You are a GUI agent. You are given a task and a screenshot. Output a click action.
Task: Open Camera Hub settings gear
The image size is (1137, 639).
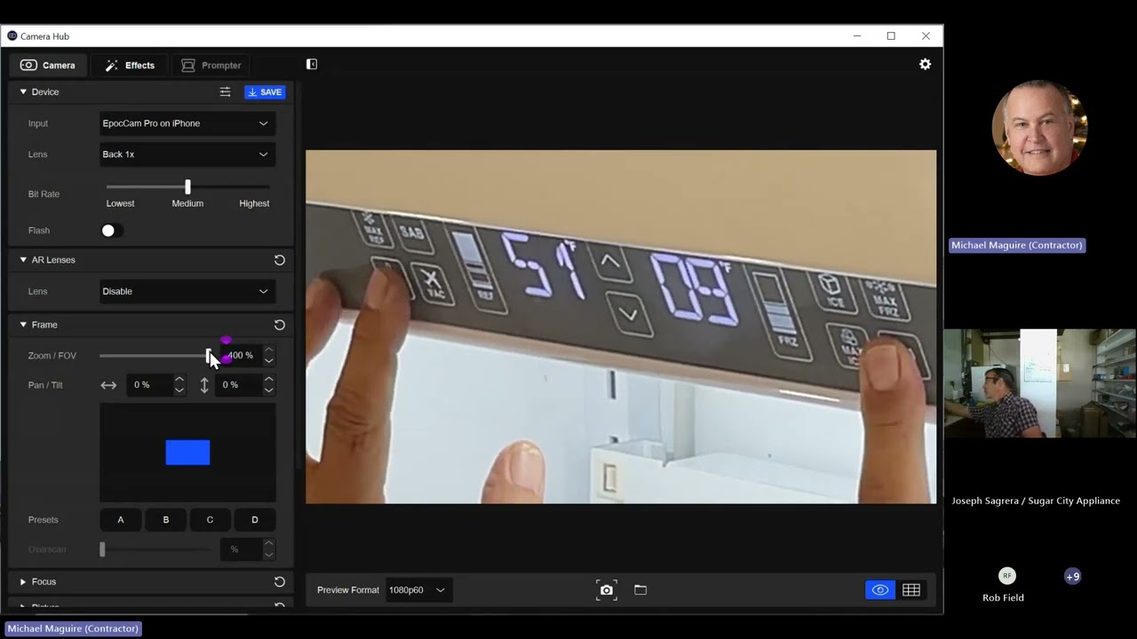coord(925,64)
